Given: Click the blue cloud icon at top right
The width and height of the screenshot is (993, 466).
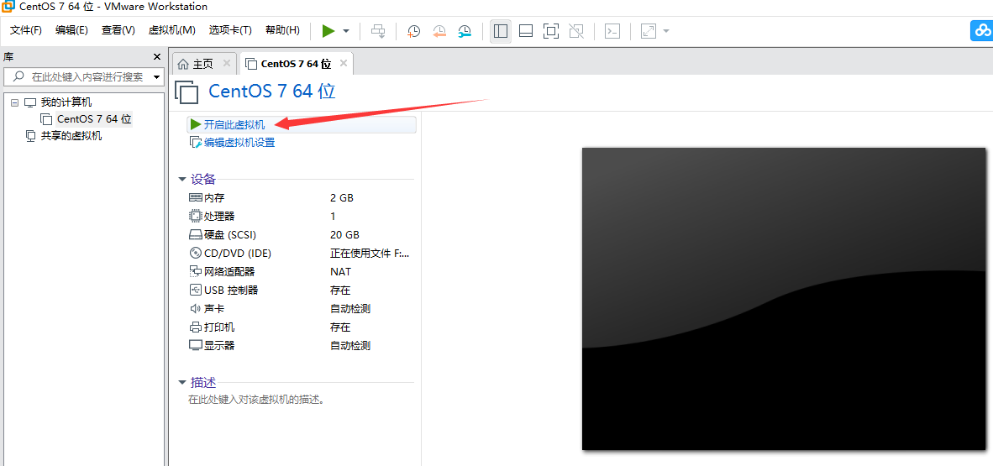Looking at the screenshot, I should tap(982, 31).
